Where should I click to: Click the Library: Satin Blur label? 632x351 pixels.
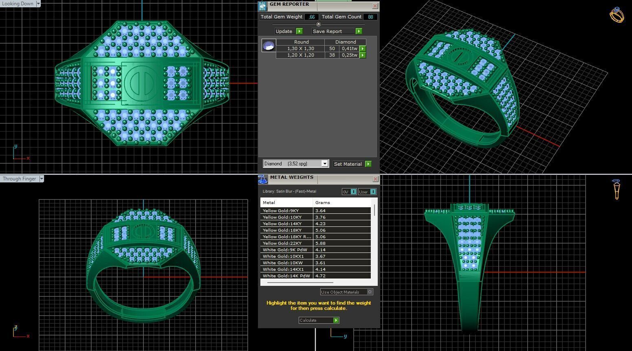[289, 191]
